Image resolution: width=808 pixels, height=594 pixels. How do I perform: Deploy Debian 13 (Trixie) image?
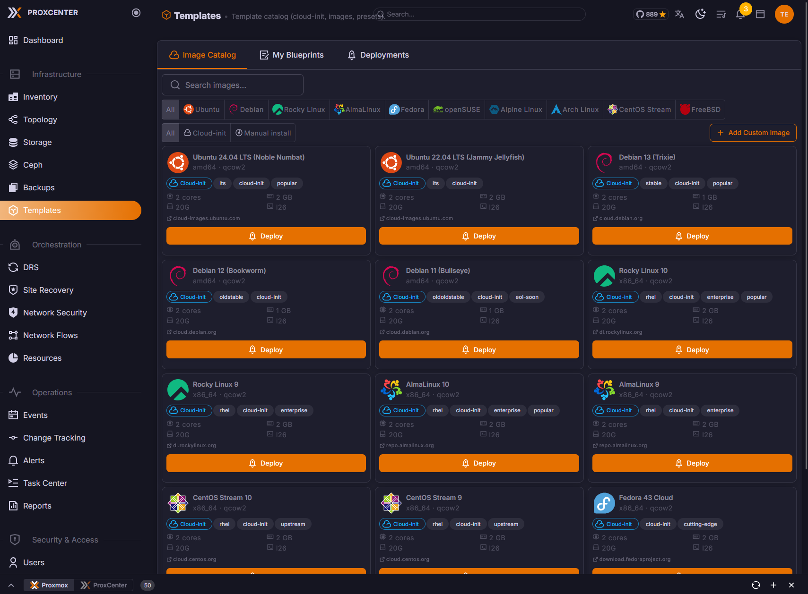tap(692, 236)
